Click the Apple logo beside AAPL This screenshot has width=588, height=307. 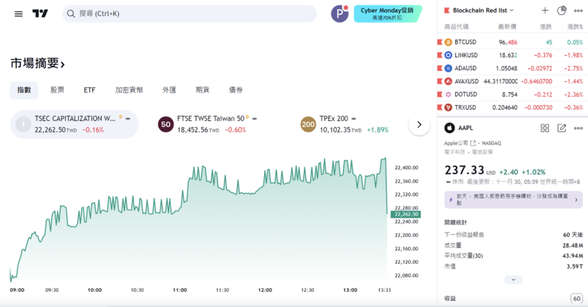(x=450, y=128)
